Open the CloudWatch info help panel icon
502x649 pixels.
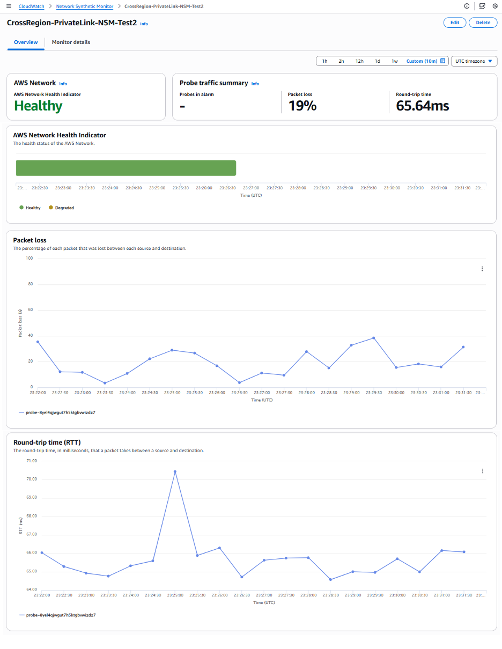467,6
